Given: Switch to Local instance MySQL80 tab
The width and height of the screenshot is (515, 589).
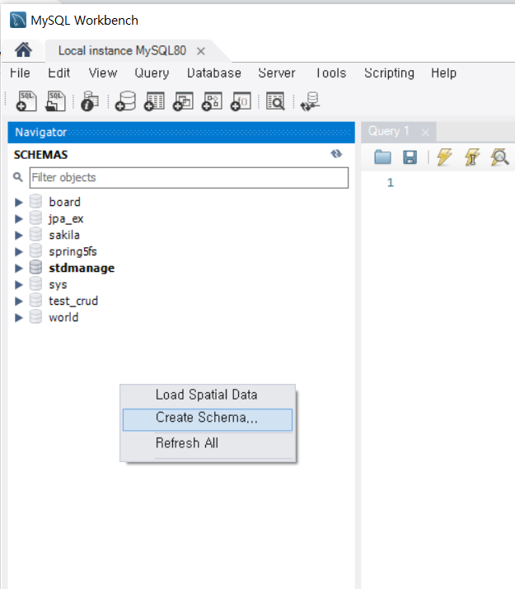Looking at the screenshot, I should coord(122,51).
